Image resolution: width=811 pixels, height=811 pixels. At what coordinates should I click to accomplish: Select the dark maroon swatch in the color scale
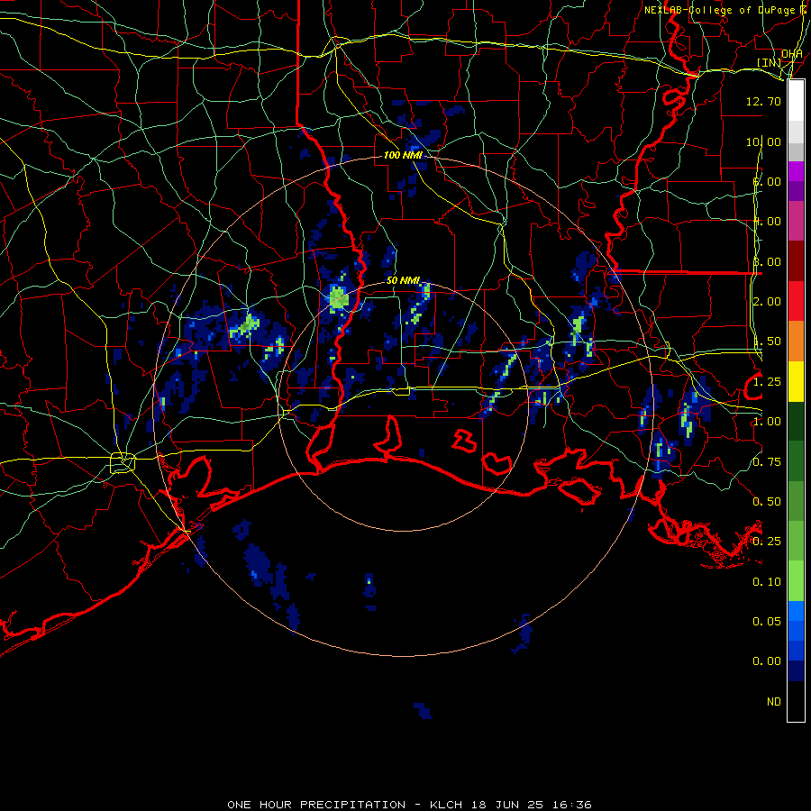796,261
